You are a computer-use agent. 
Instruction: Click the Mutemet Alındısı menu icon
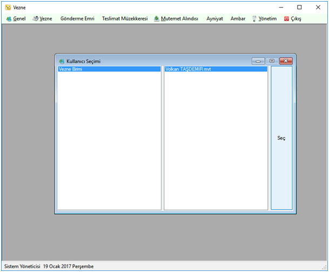157,19
